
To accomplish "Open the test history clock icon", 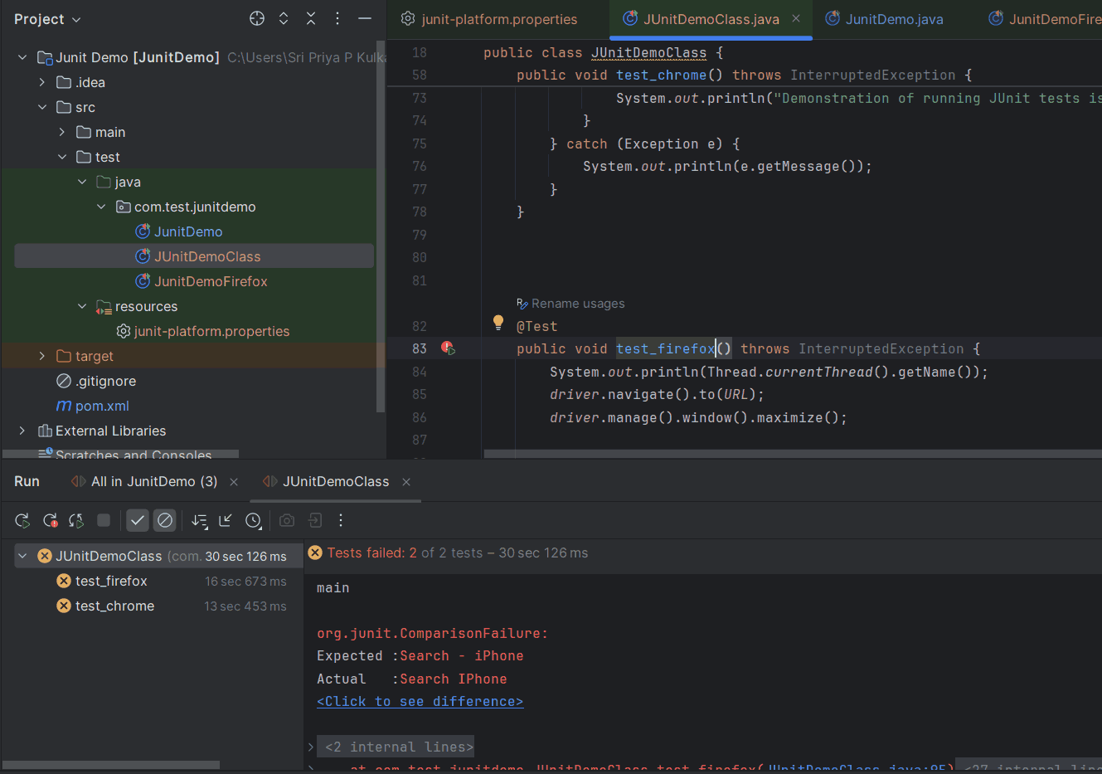I will 254,520.
